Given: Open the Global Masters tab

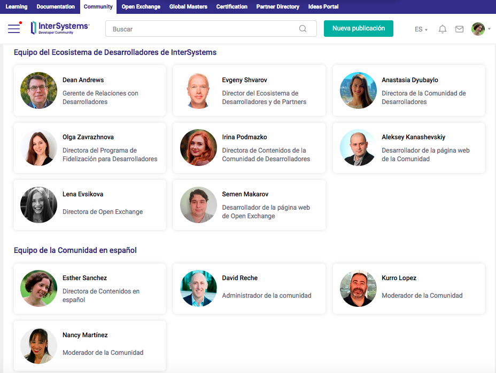Looking at the screenshot, I should pos(188,6).
